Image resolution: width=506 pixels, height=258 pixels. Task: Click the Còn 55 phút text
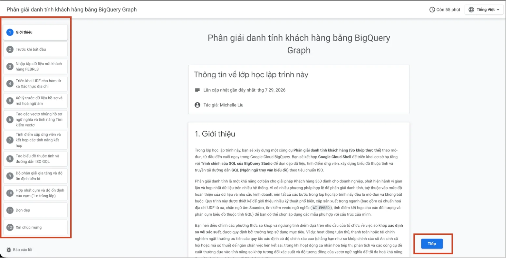(x=448, y=10)
